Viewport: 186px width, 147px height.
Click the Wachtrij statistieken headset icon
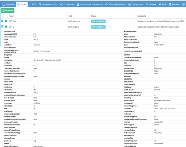tap(106, 5)
